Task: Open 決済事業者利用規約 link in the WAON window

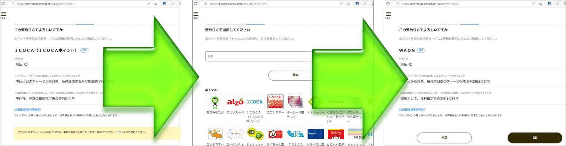Action: click(x=412, y=109)
